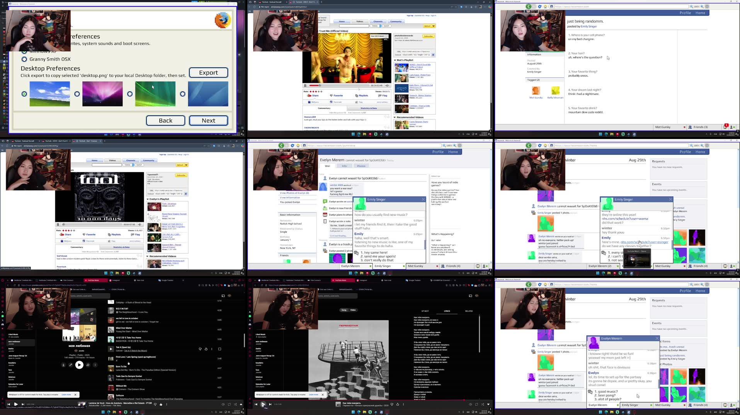This screenshot has height=415, width=740.
Task: Click the Export button for desktop.png
Action: click(x=208, y=73)
